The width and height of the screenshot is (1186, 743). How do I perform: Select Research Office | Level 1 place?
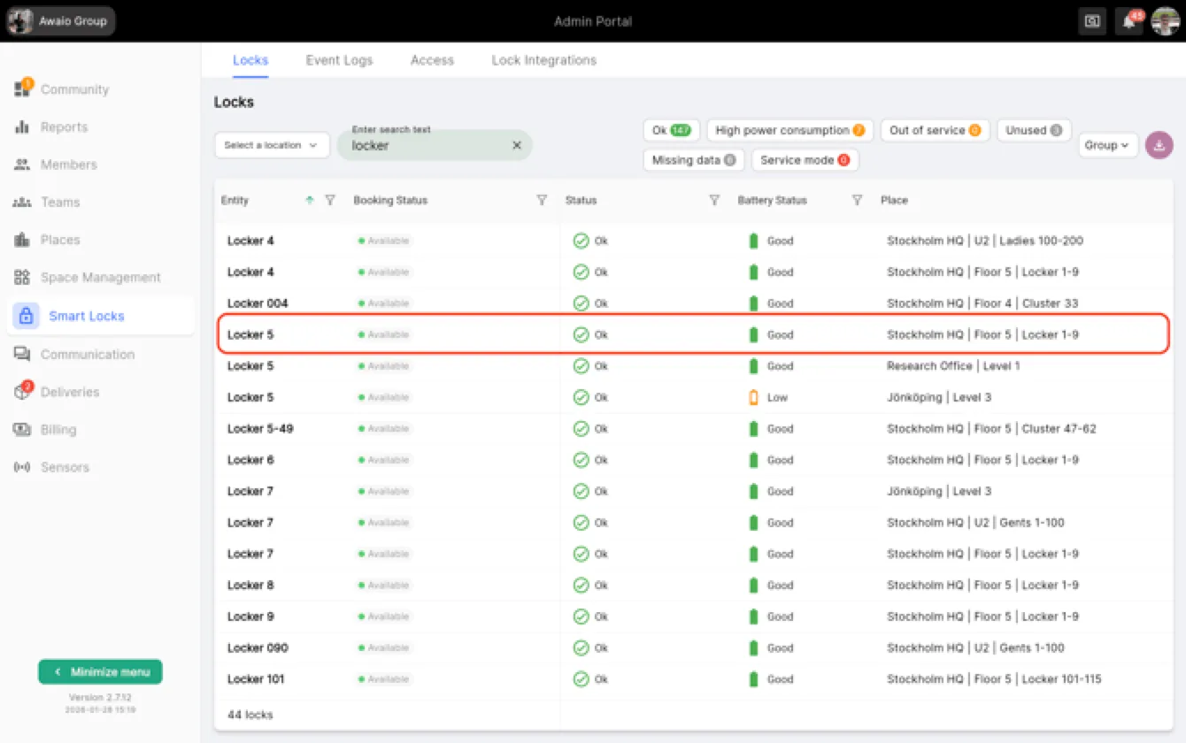point(953,366)
